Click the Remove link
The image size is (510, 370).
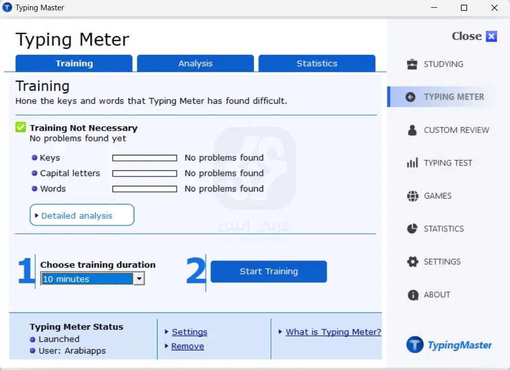tap(188, 346)
